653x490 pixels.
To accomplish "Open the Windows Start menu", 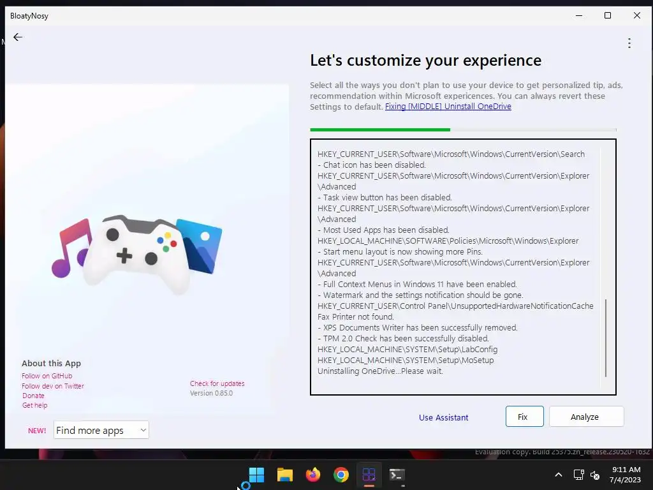I will [x=256, y=475].
